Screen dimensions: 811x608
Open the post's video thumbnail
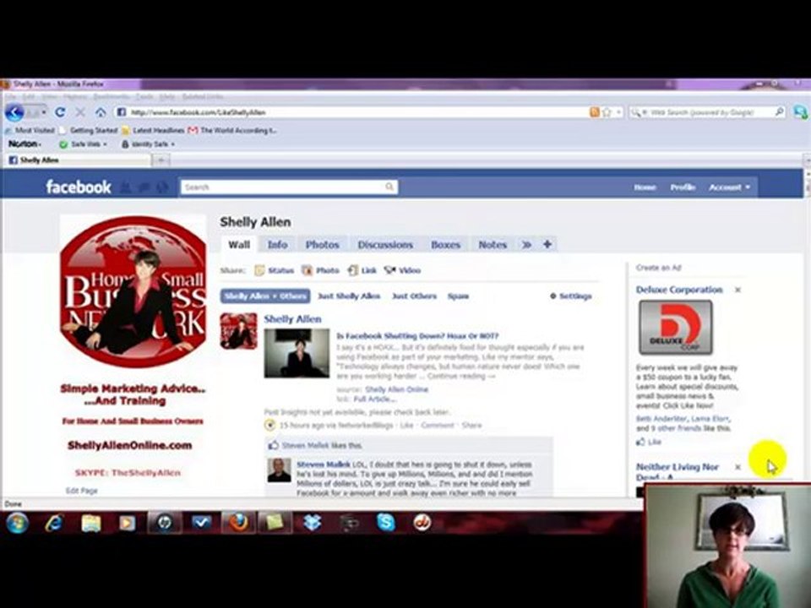click(297, 353)
